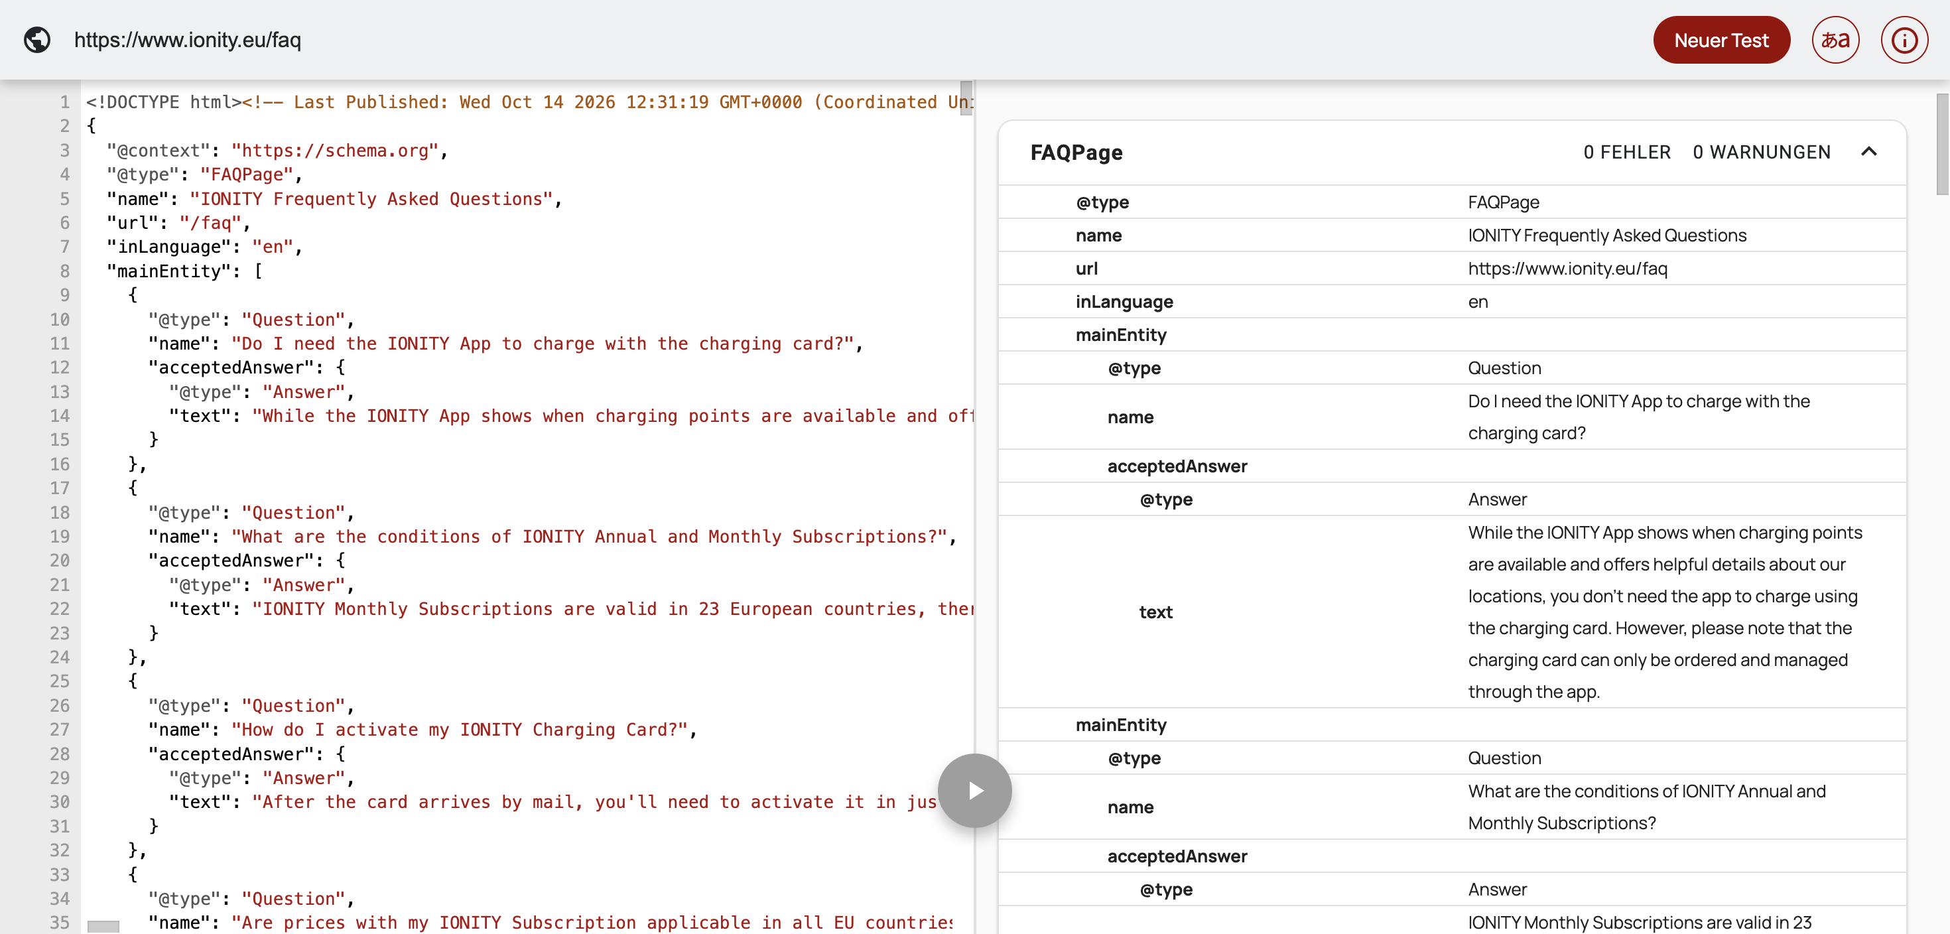1950x934 pixels.
Task: Click the "inLanguage": "en" code line
Action: 204,247
